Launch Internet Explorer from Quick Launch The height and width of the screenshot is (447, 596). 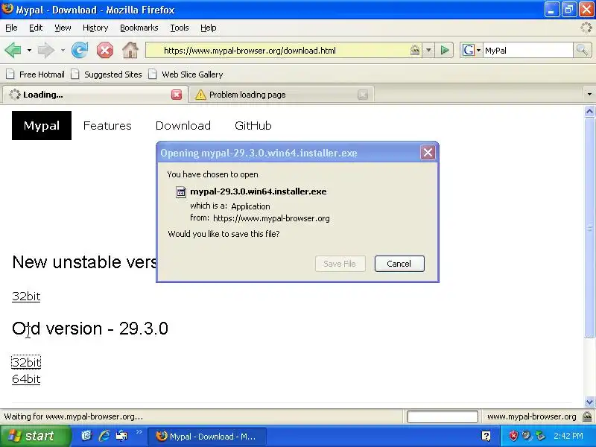pos(104,436)
